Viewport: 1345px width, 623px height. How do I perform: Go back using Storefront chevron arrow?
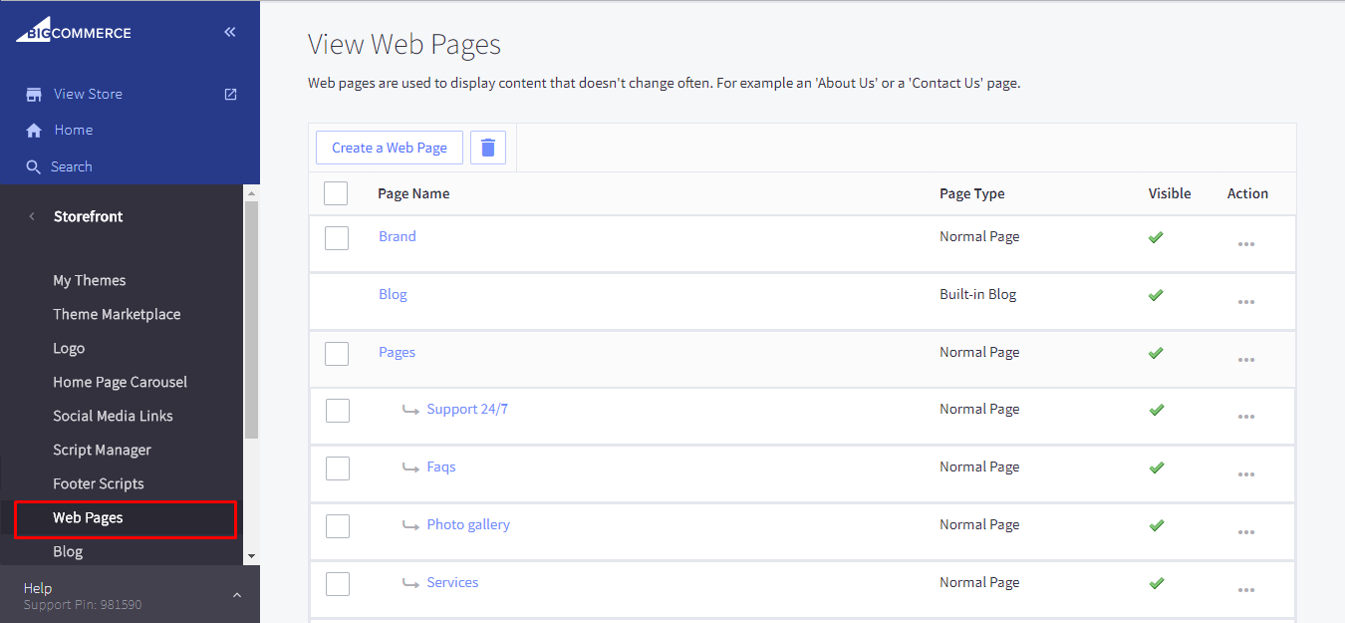(32, 217)
